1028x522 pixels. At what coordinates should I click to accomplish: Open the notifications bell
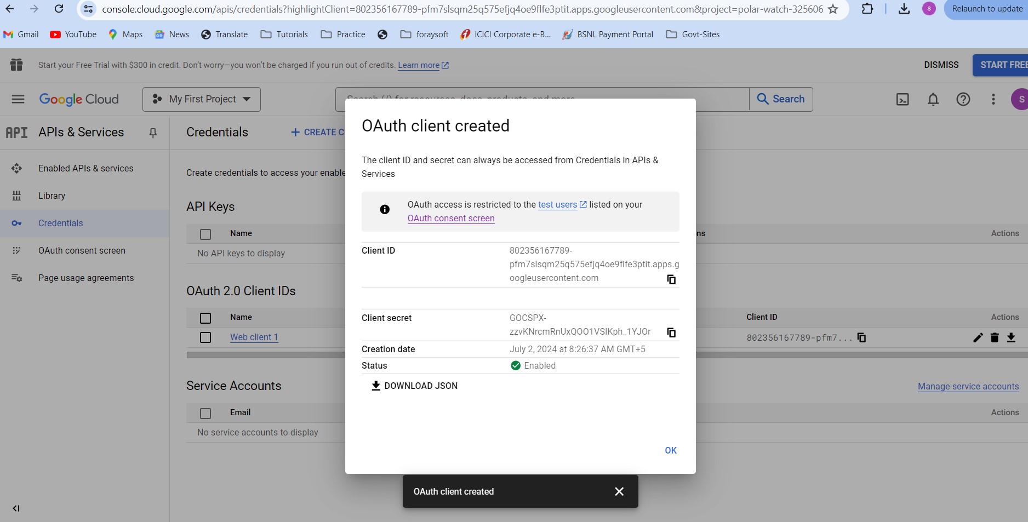coord(933,99)
